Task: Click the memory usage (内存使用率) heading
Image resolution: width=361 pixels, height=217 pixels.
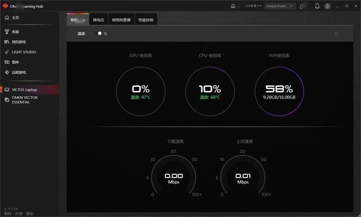Action: [x=279, y=55]
